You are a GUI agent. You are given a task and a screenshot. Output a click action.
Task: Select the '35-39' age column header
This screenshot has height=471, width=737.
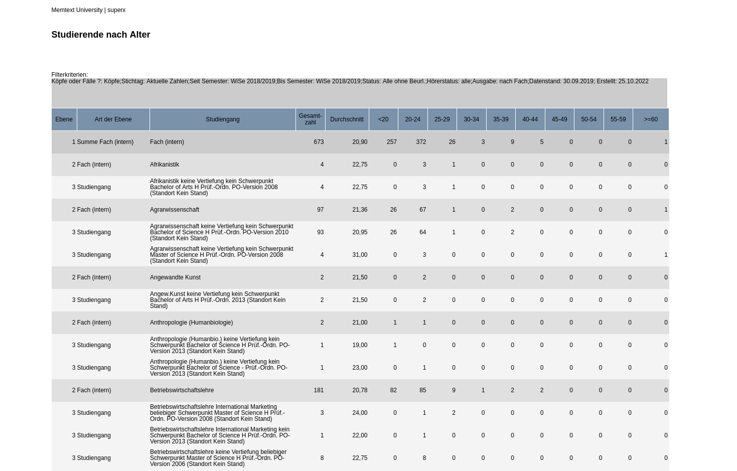[x=501, y=119]
